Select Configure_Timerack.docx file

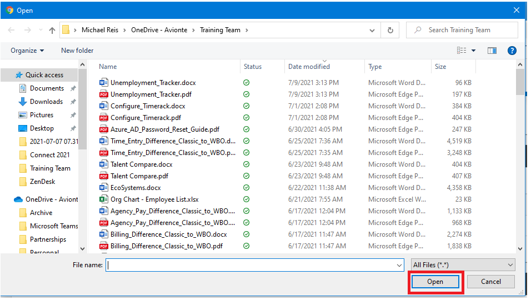coord(148,106)
